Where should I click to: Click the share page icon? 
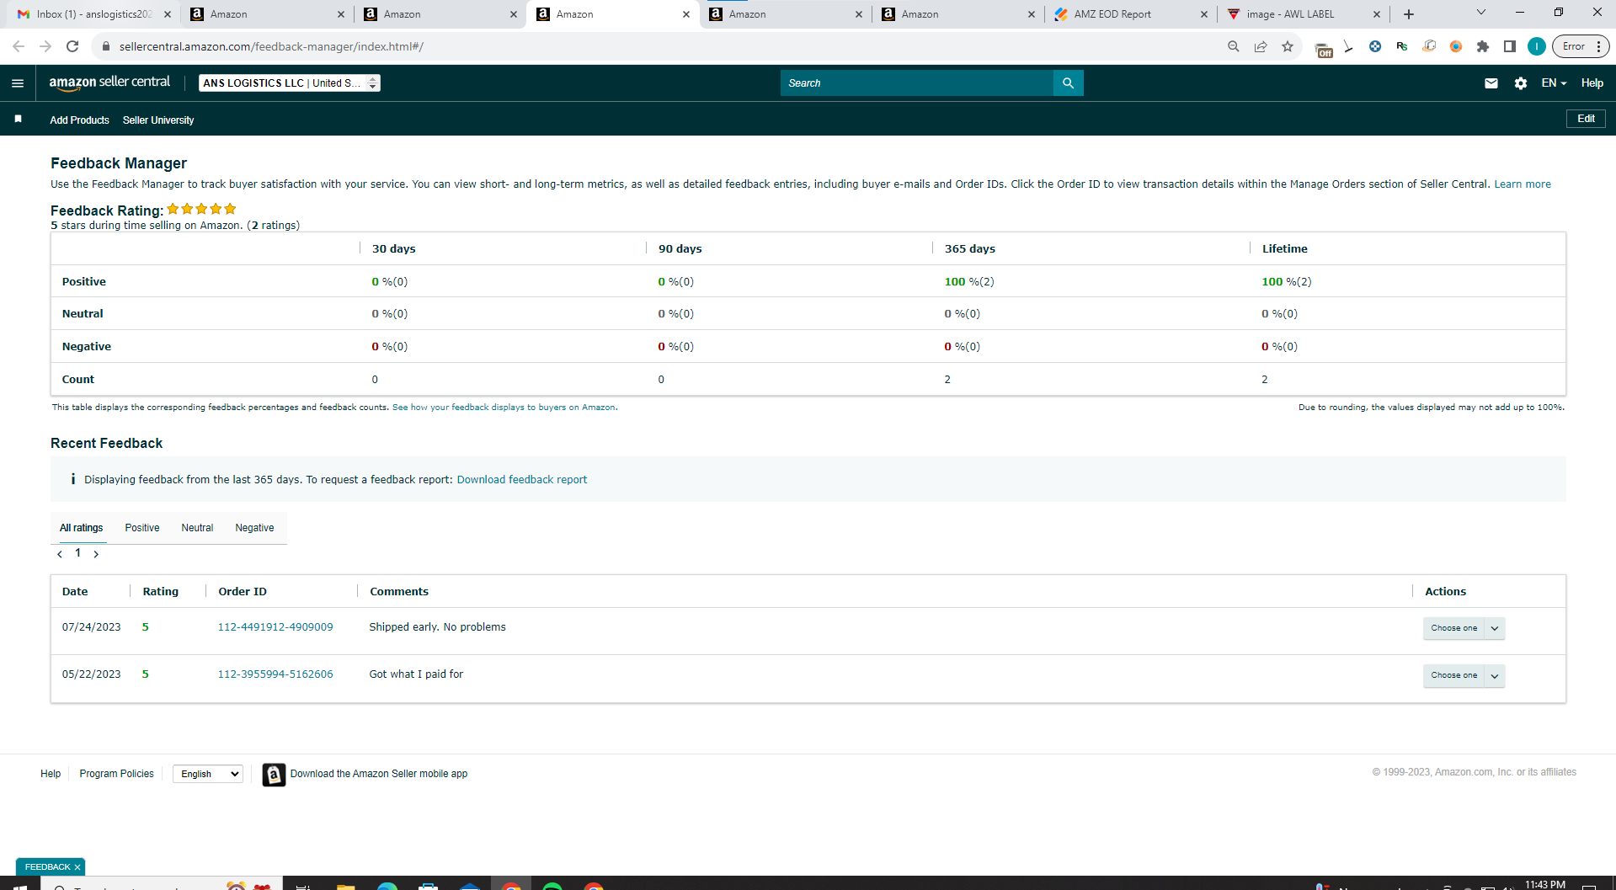[1261, 46]
